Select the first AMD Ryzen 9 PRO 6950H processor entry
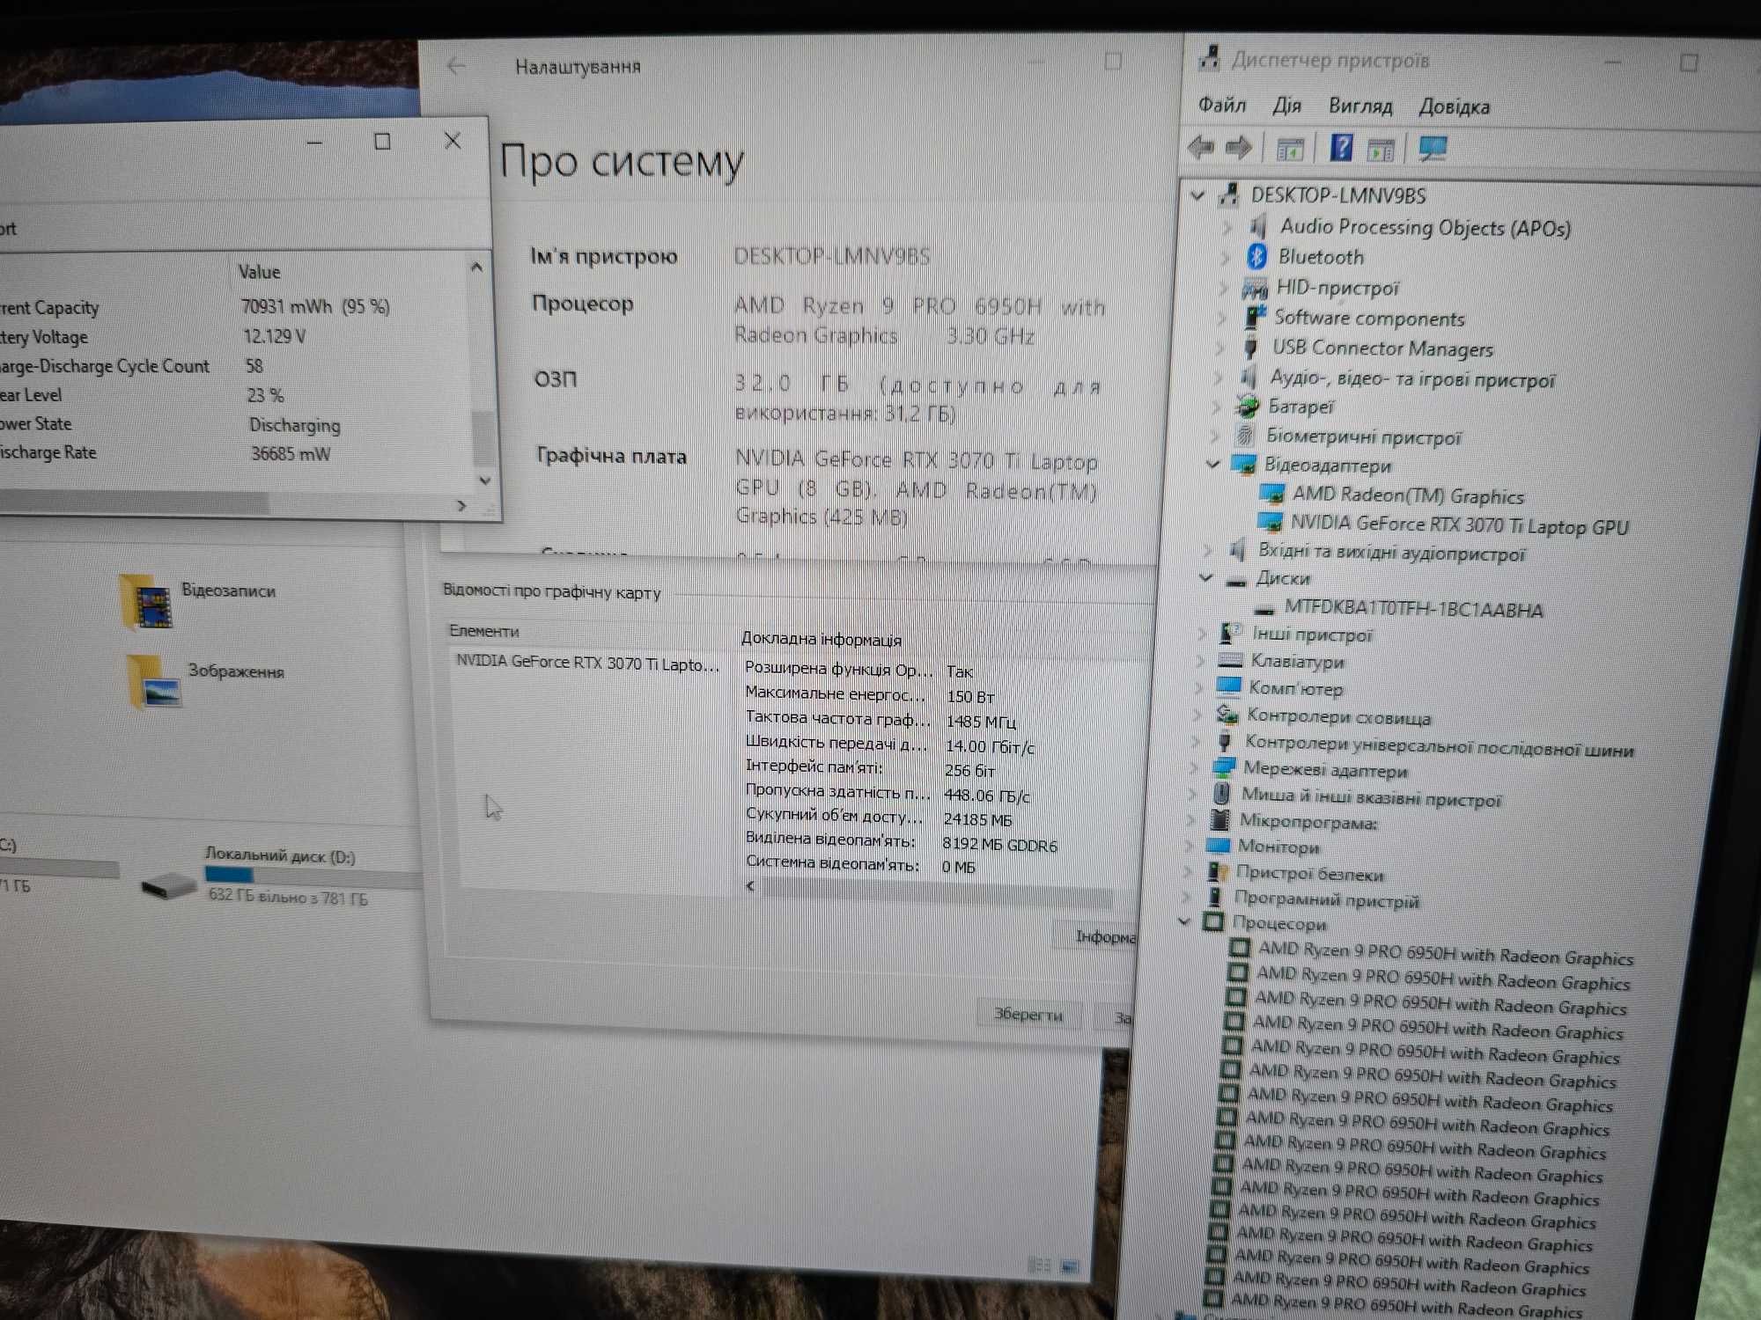The height and width of the screenshot is (1320, 1761). pyautogui.click(x=1445, y=953)
